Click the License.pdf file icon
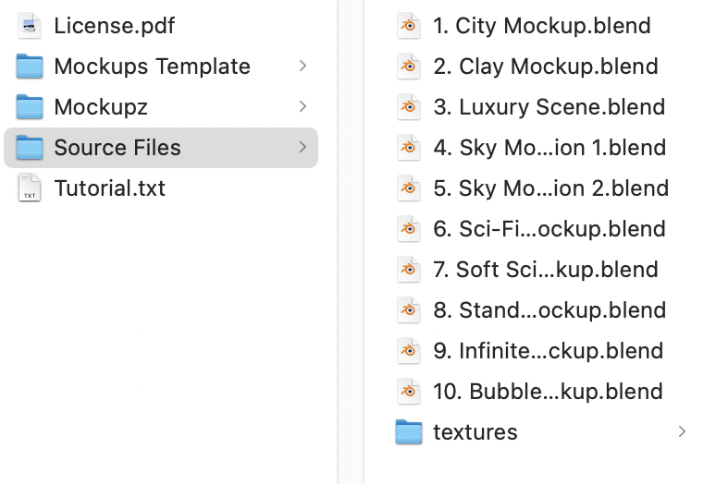This screenshot has width=716, height=484. pos(30,26)
